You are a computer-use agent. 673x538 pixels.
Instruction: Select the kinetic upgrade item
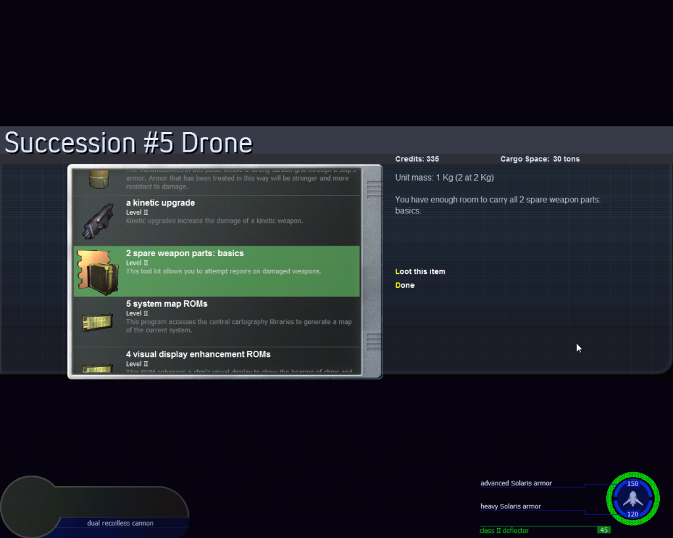click(216, 221)
